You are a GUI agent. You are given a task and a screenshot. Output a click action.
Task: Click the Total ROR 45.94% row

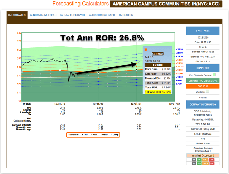(x=157, y=87)
